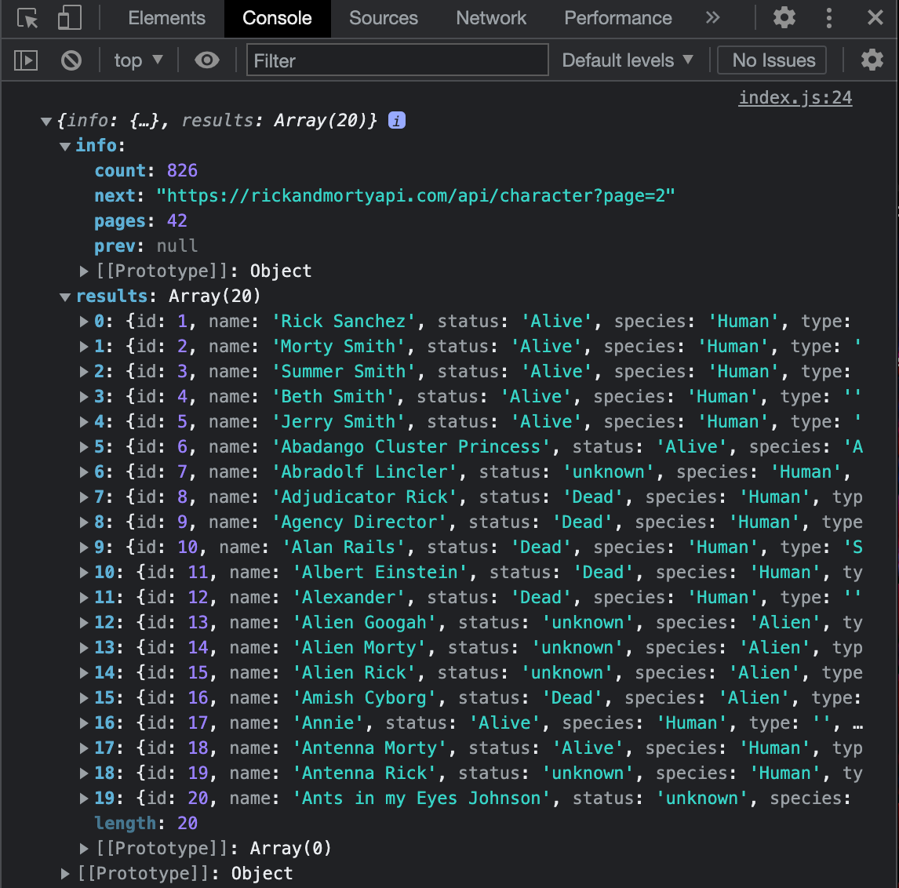The height and width of the screenshot is (888, 899).
Task: Show more tabs with the double chevron
Action: coord(712,18)
